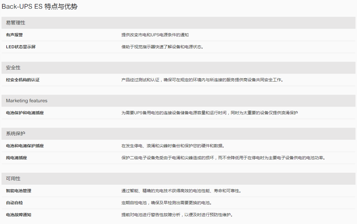The image size is (357, 224).
Task: Click the 经安全机构的认证 feature label
Action: point(23,80)
